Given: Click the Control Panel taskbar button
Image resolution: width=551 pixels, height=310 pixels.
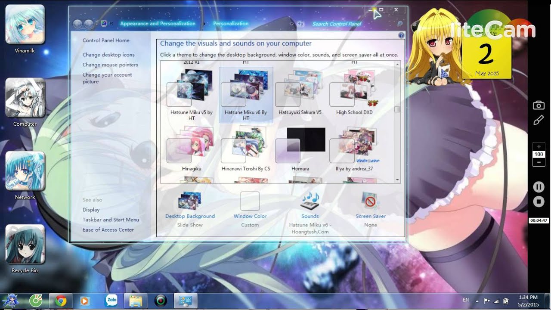Looking at the screenshot, I should pyautogui.click(x=186, y=301).
